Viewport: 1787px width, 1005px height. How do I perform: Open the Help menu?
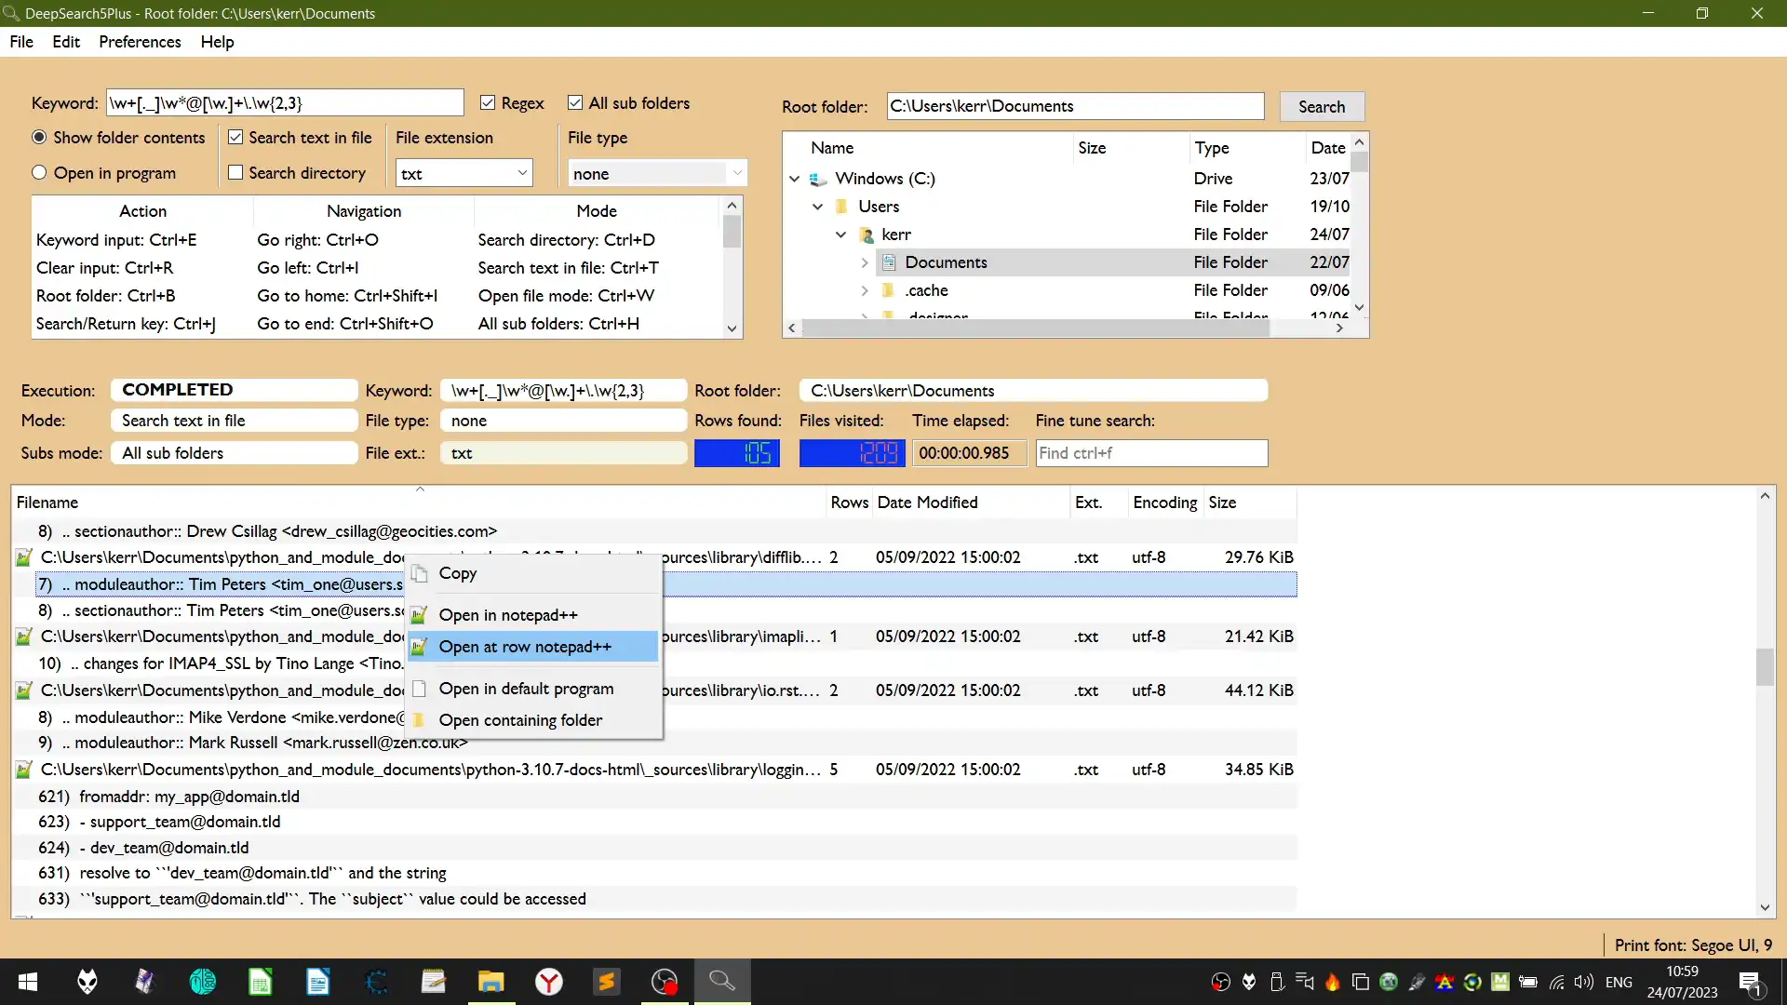click(x=217, y=42)
